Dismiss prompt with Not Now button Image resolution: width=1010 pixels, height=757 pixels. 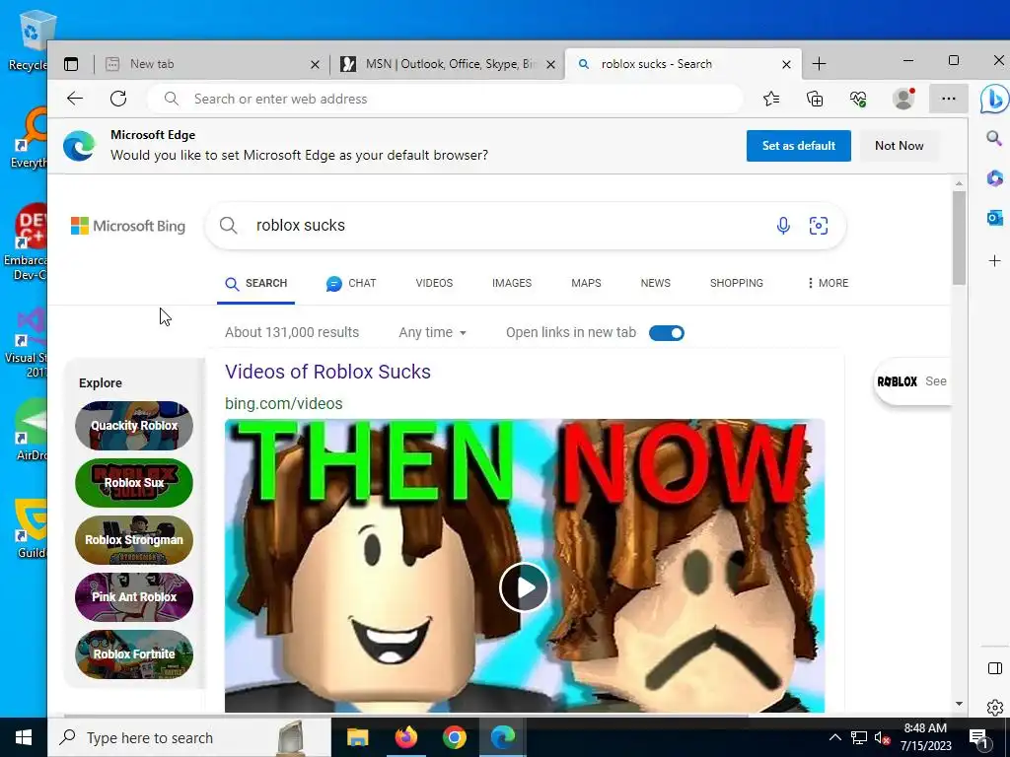pos(899,146)
